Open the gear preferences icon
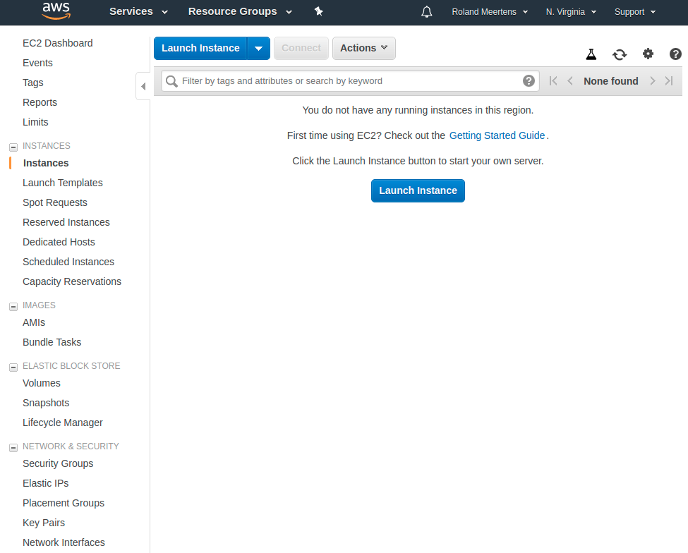Viewport: 688px width, 553px height. pyautogui.click(x=648, y=54)
